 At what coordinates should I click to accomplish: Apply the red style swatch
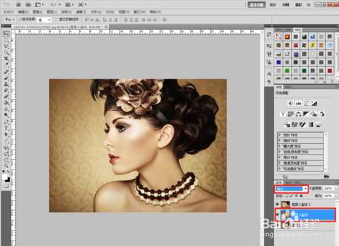click(296, 45)
